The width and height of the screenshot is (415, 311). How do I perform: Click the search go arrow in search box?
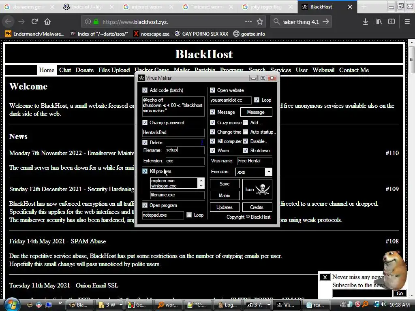326,22
